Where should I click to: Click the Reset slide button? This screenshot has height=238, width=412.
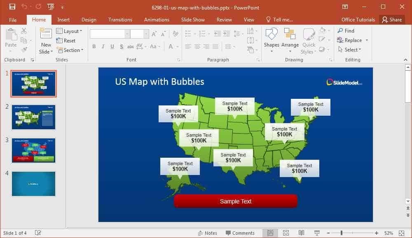[66, 40]
